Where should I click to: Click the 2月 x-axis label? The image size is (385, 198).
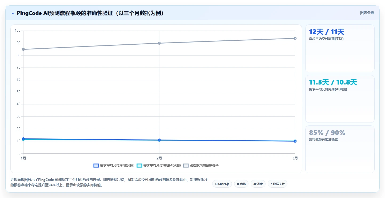click(x=159, y=158)
